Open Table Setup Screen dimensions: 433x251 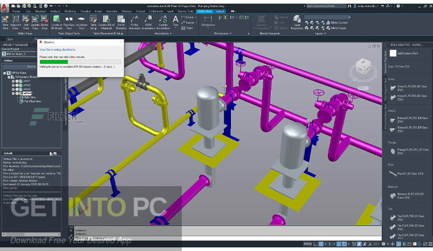(93, 22)
